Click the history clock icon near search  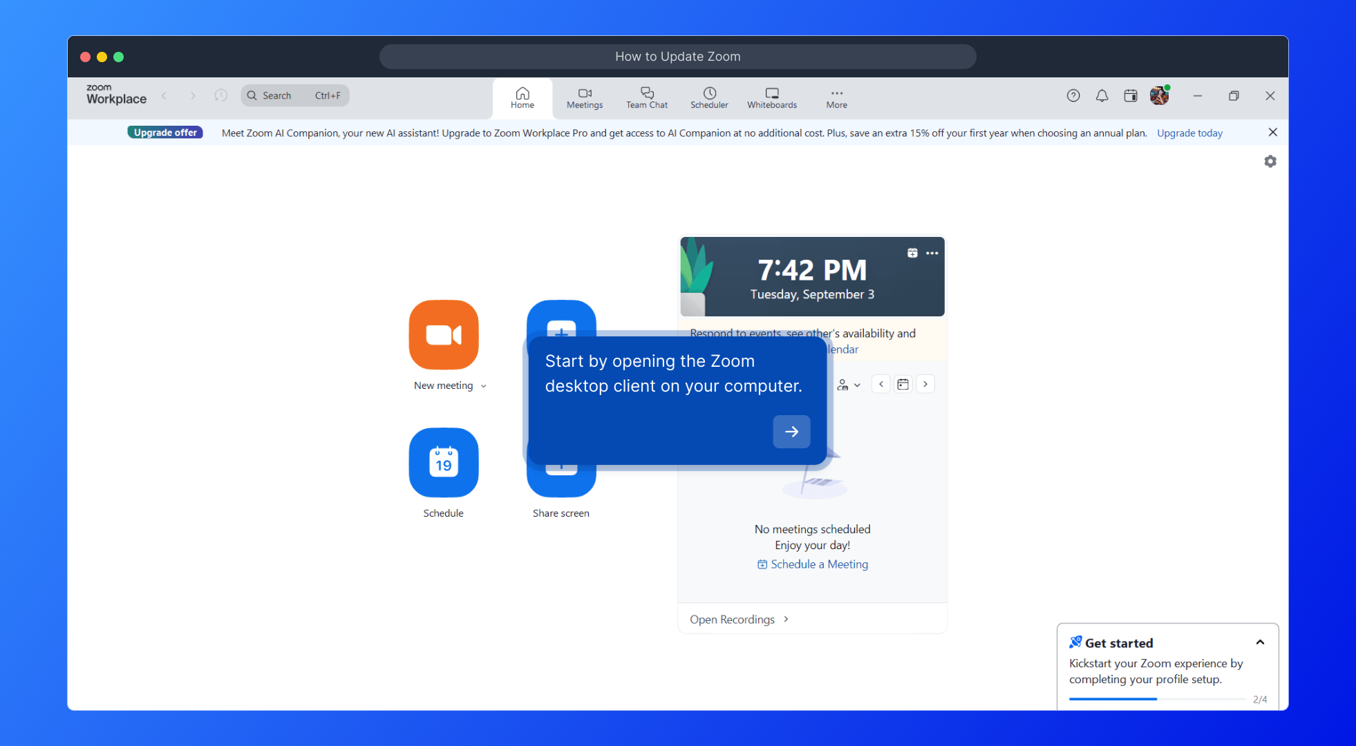(x=220, y=95)
